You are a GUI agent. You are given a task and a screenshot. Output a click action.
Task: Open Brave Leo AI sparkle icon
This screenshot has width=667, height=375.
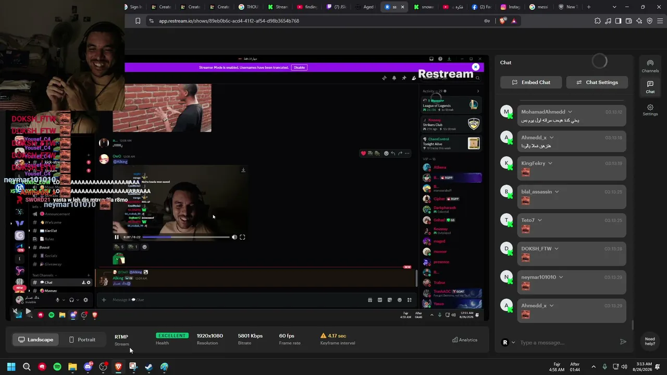pyautogui.click(x=639, y=21)
